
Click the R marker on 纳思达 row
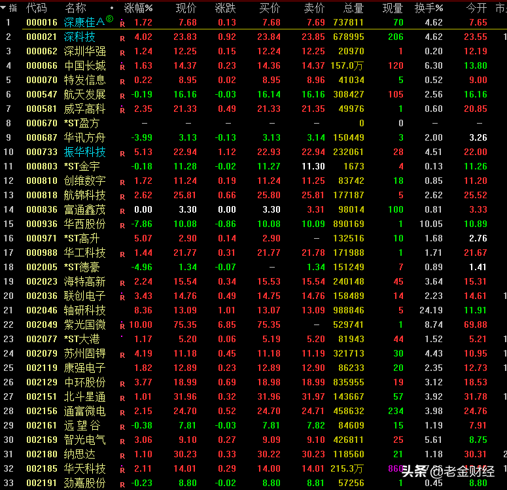122,456
